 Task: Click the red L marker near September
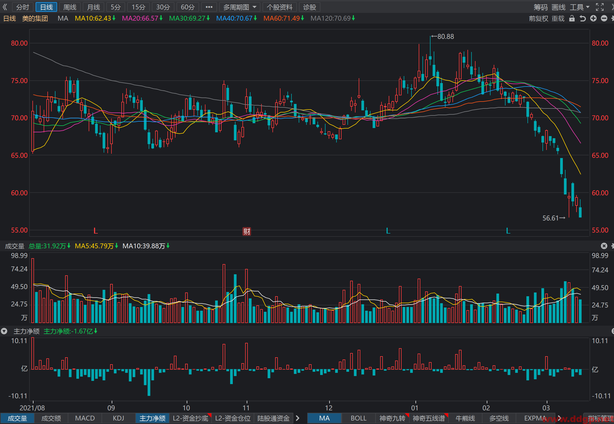(x=96, y=231)
